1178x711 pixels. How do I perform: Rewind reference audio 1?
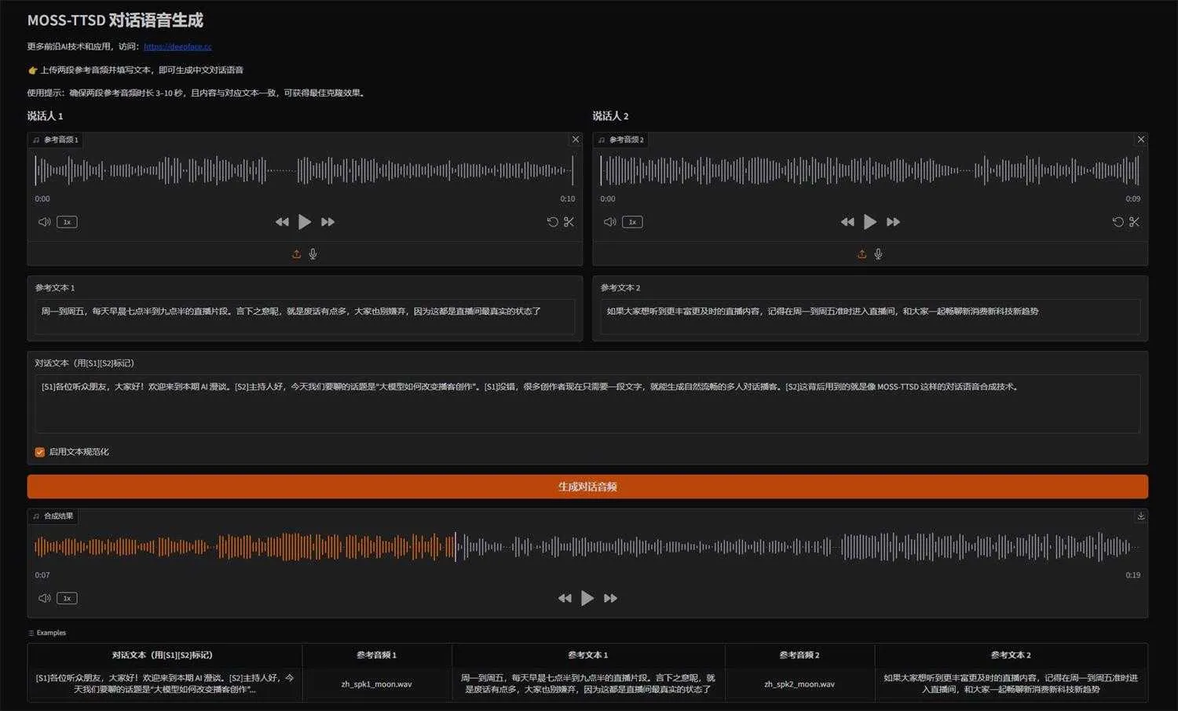282,222
